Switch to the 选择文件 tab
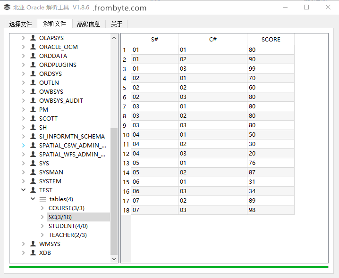 [x=21, y=24]
